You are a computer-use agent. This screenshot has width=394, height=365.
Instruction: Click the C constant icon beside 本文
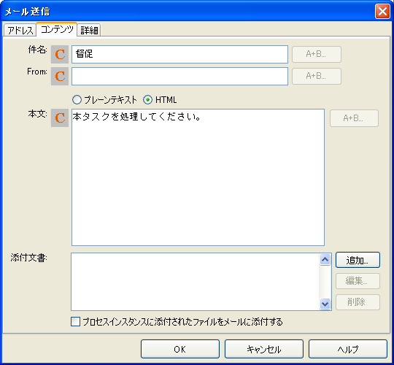coord(60,118)
